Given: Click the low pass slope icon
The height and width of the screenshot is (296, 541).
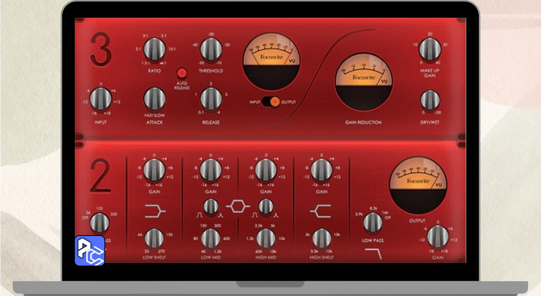Looking at the screenshot, I should [x=373, y=254].
